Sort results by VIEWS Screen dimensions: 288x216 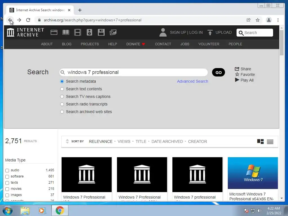coord(124,141)
